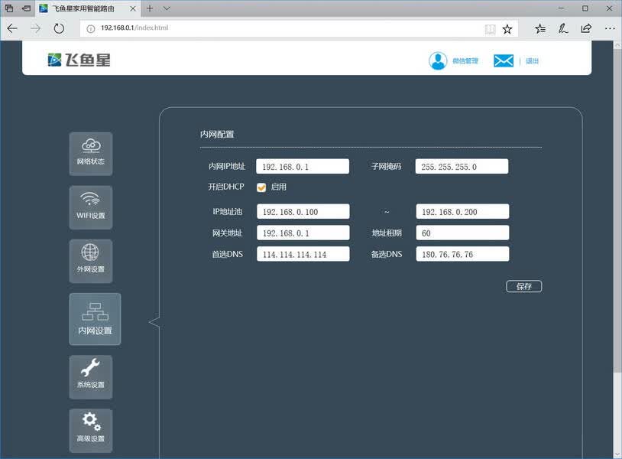
Task: Open the WIFI设置 sidebar icon
Action: pyautogui.click(x=91, y=207)
